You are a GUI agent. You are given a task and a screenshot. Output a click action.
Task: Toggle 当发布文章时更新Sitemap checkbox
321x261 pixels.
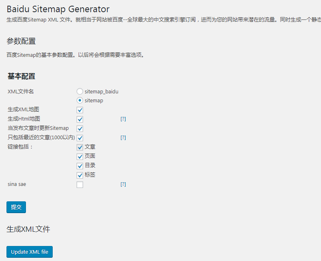click(80, 129)
